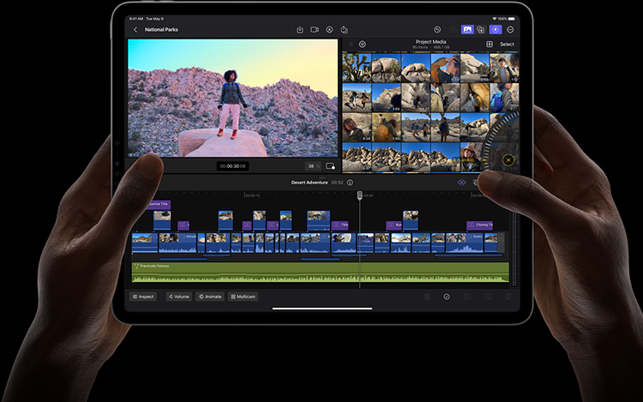This screenshot has width=643, height=402.
Task: Open viewer display options icon
Action: 330,166
